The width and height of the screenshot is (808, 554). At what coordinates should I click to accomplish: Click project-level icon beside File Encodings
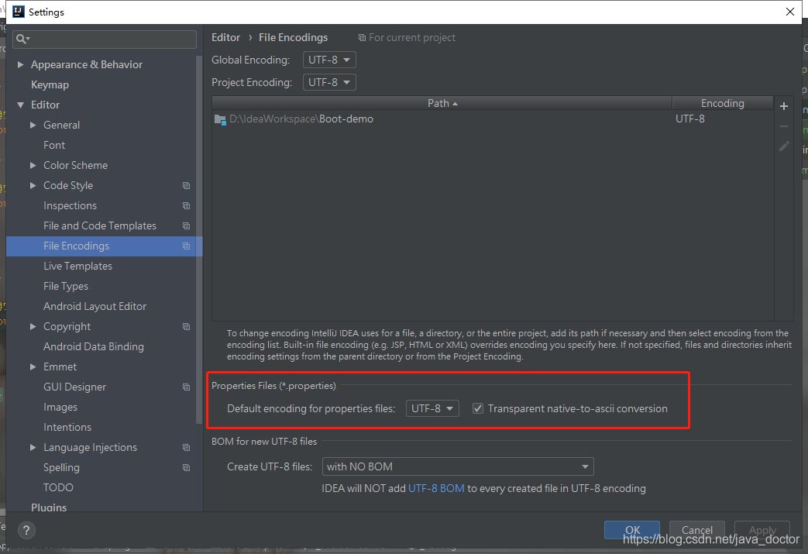[x=186, y=246]
